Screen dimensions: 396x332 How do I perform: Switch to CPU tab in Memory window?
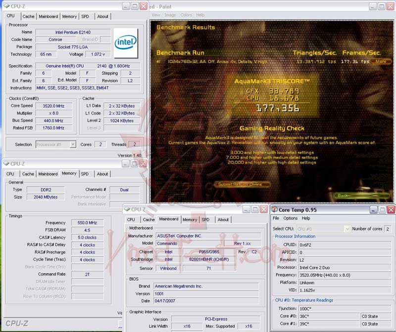(10, 174)
